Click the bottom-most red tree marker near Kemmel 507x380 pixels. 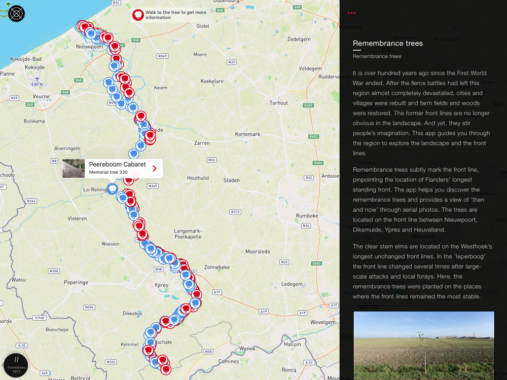[x=166, y=369]
